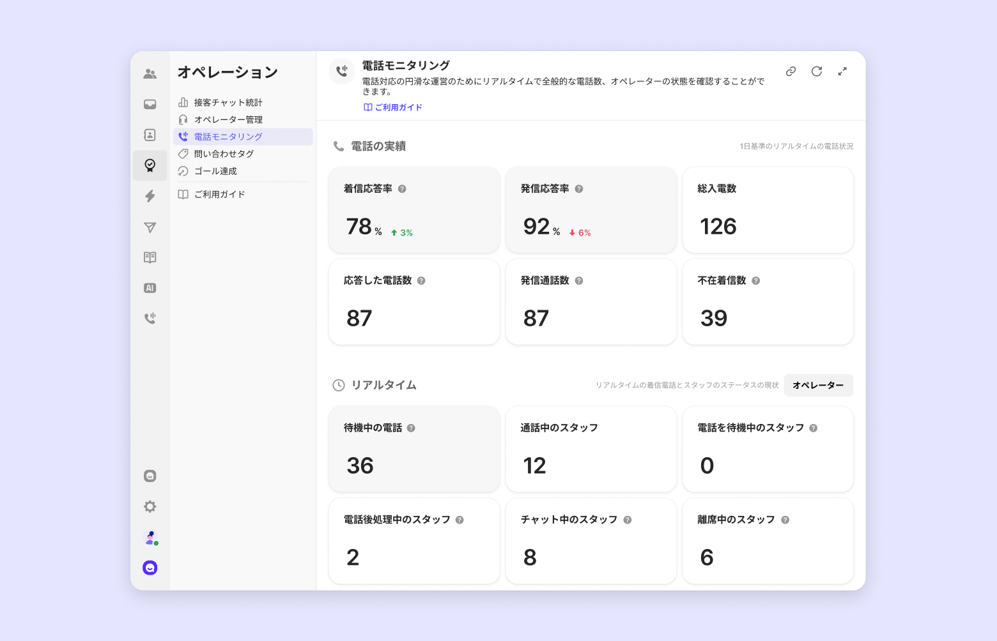Open the open-book documents icon
This screenshot has height=641, width=997.
tap(150, 257)
